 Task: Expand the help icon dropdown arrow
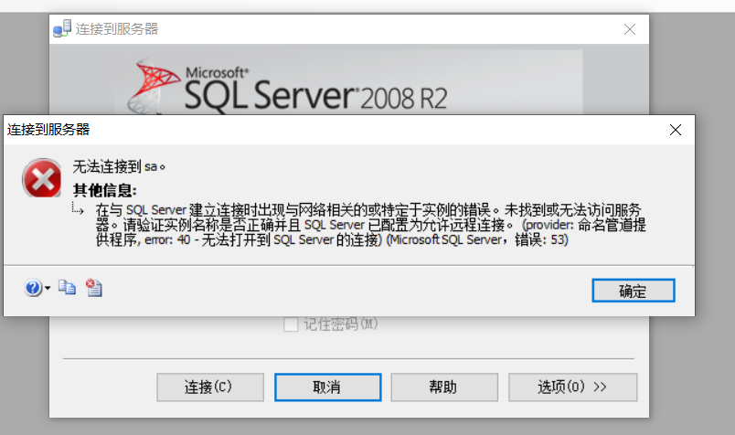[48, 288]
